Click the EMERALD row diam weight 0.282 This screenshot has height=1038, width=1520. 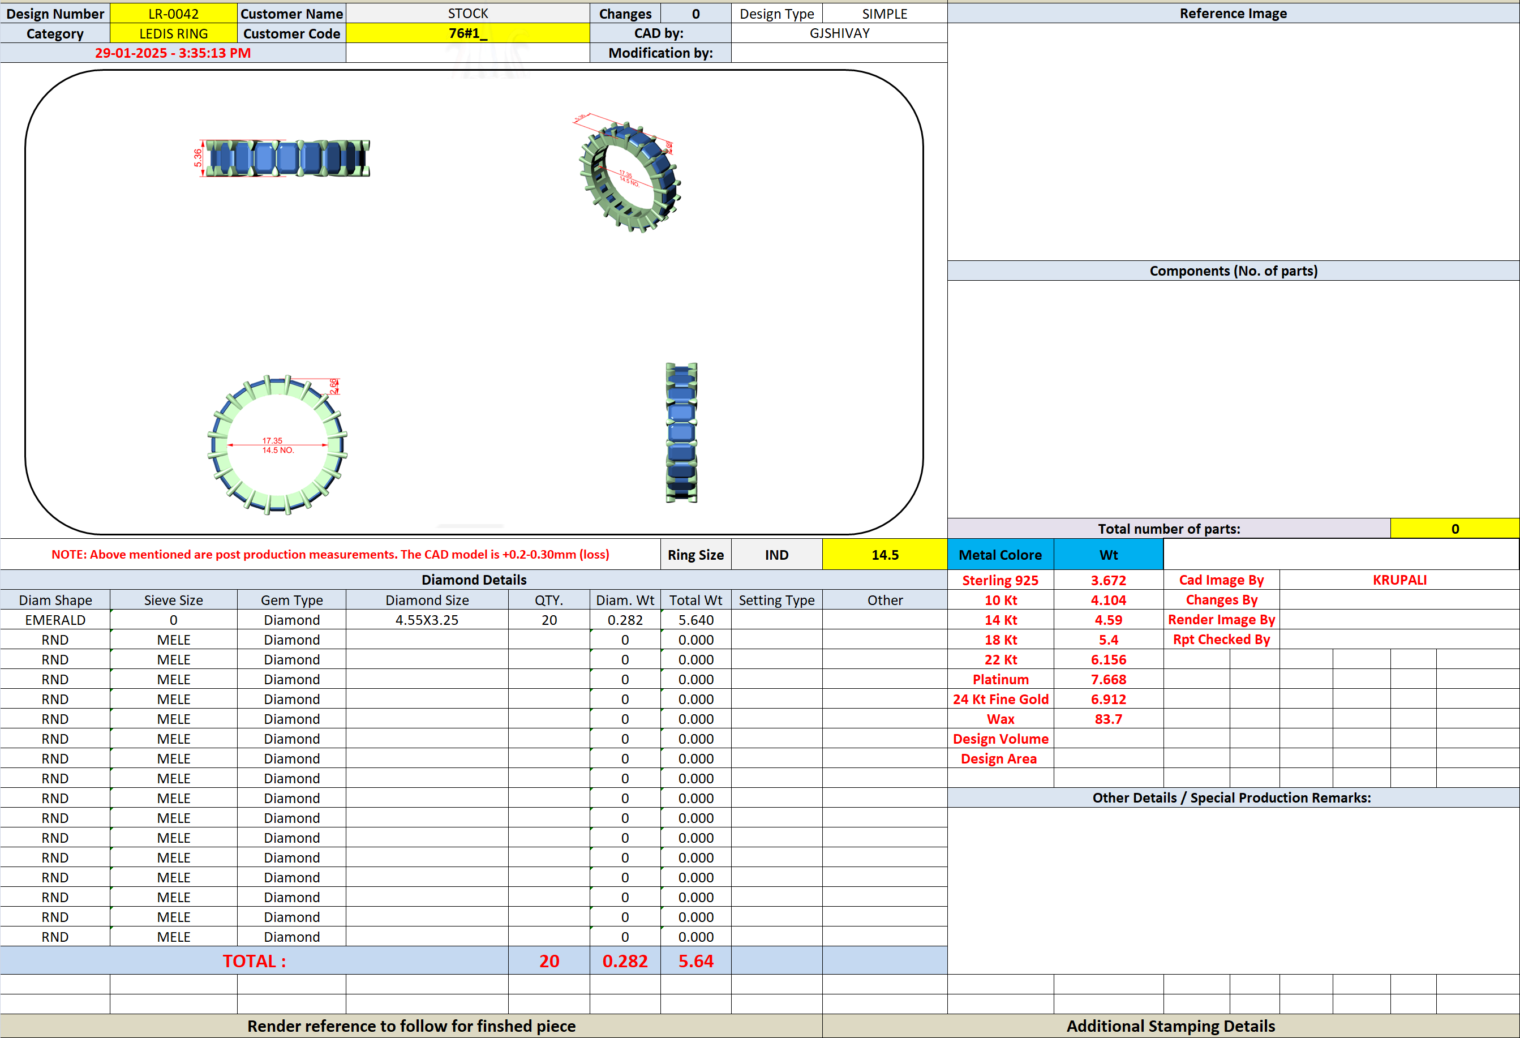[625, 619]
